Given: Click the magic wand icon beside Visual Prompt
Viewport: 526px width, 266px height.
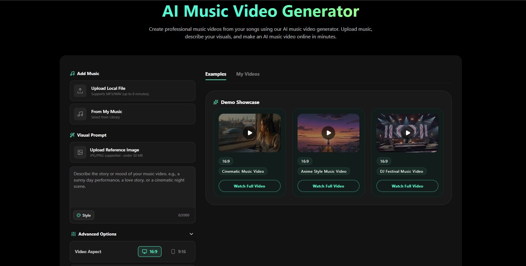Looking at the screenshot, I should click(x=72, y=135).
